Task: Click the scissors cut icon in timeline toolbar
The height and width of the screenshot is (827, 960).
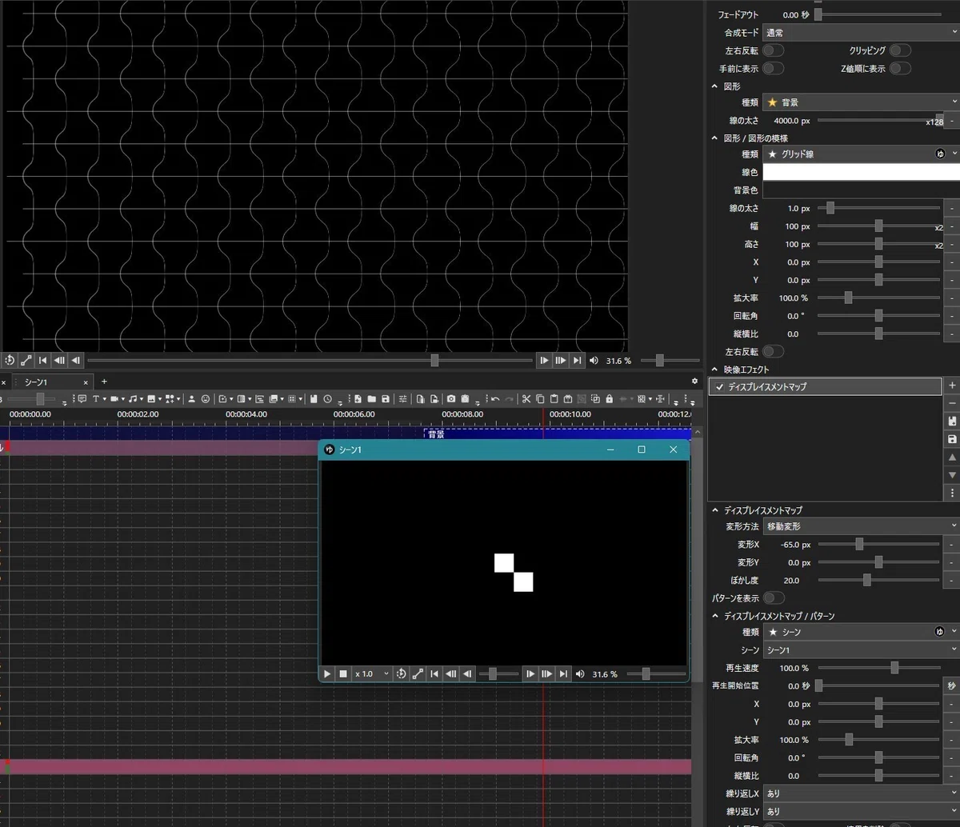Action: (526, 398)
